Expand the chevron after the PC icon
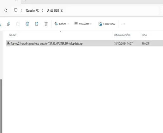 21,10
